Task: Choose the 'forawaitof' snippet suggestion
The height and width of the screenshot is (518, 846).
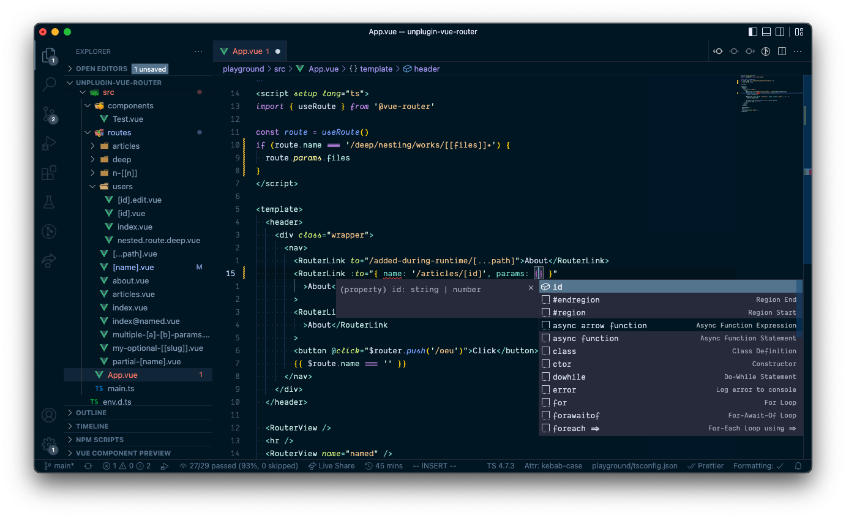Action: [x=670, y=415]
